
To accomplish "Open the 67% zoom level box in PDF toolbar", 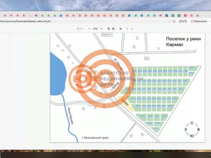I will tap(95, 29).
